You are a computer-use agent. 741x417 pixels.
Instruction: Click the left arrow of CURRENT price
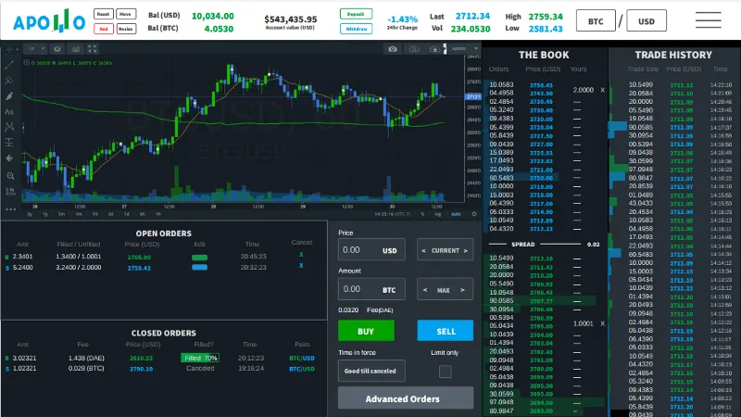[423, 250]
